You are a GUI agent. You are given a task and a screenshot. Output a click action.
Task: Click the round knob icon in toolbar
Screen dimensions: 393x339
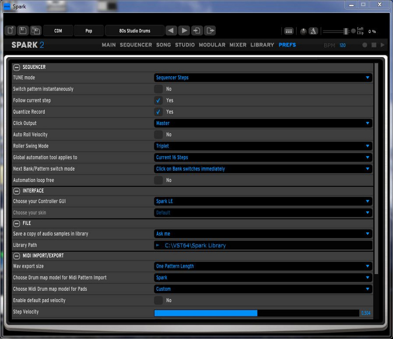tap(303, 31)
